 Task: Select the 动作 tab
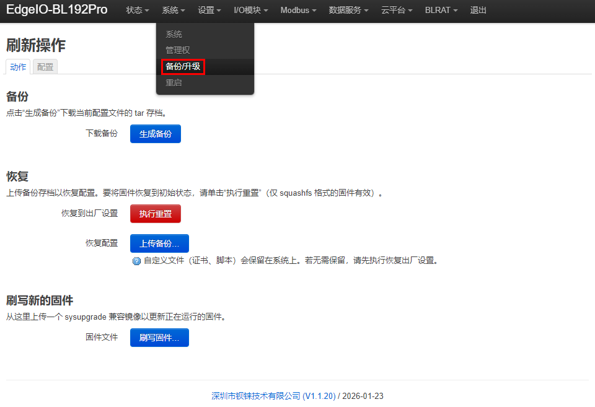click(x=18, y=67)
